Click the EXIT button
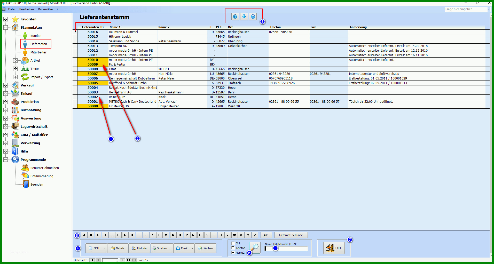This screenshot has width=494, height=264. click(x=334, y=248)
